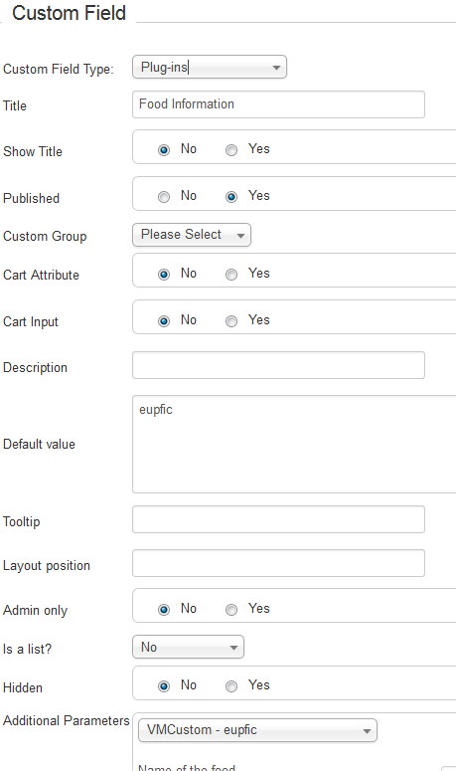Open the Custom Field Type dropdown
Viewport: 456px width, 771px height.
coord(210,68)
